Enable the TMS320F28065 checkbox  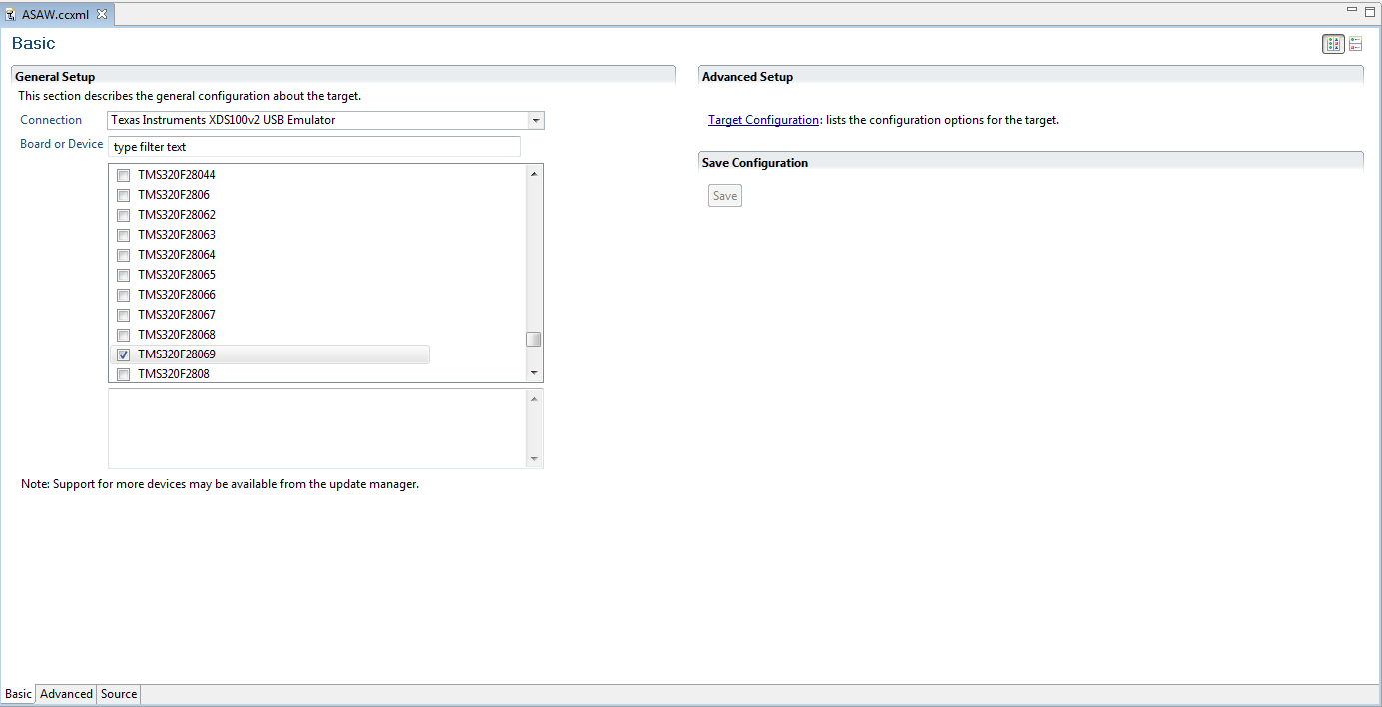point(124,275)
